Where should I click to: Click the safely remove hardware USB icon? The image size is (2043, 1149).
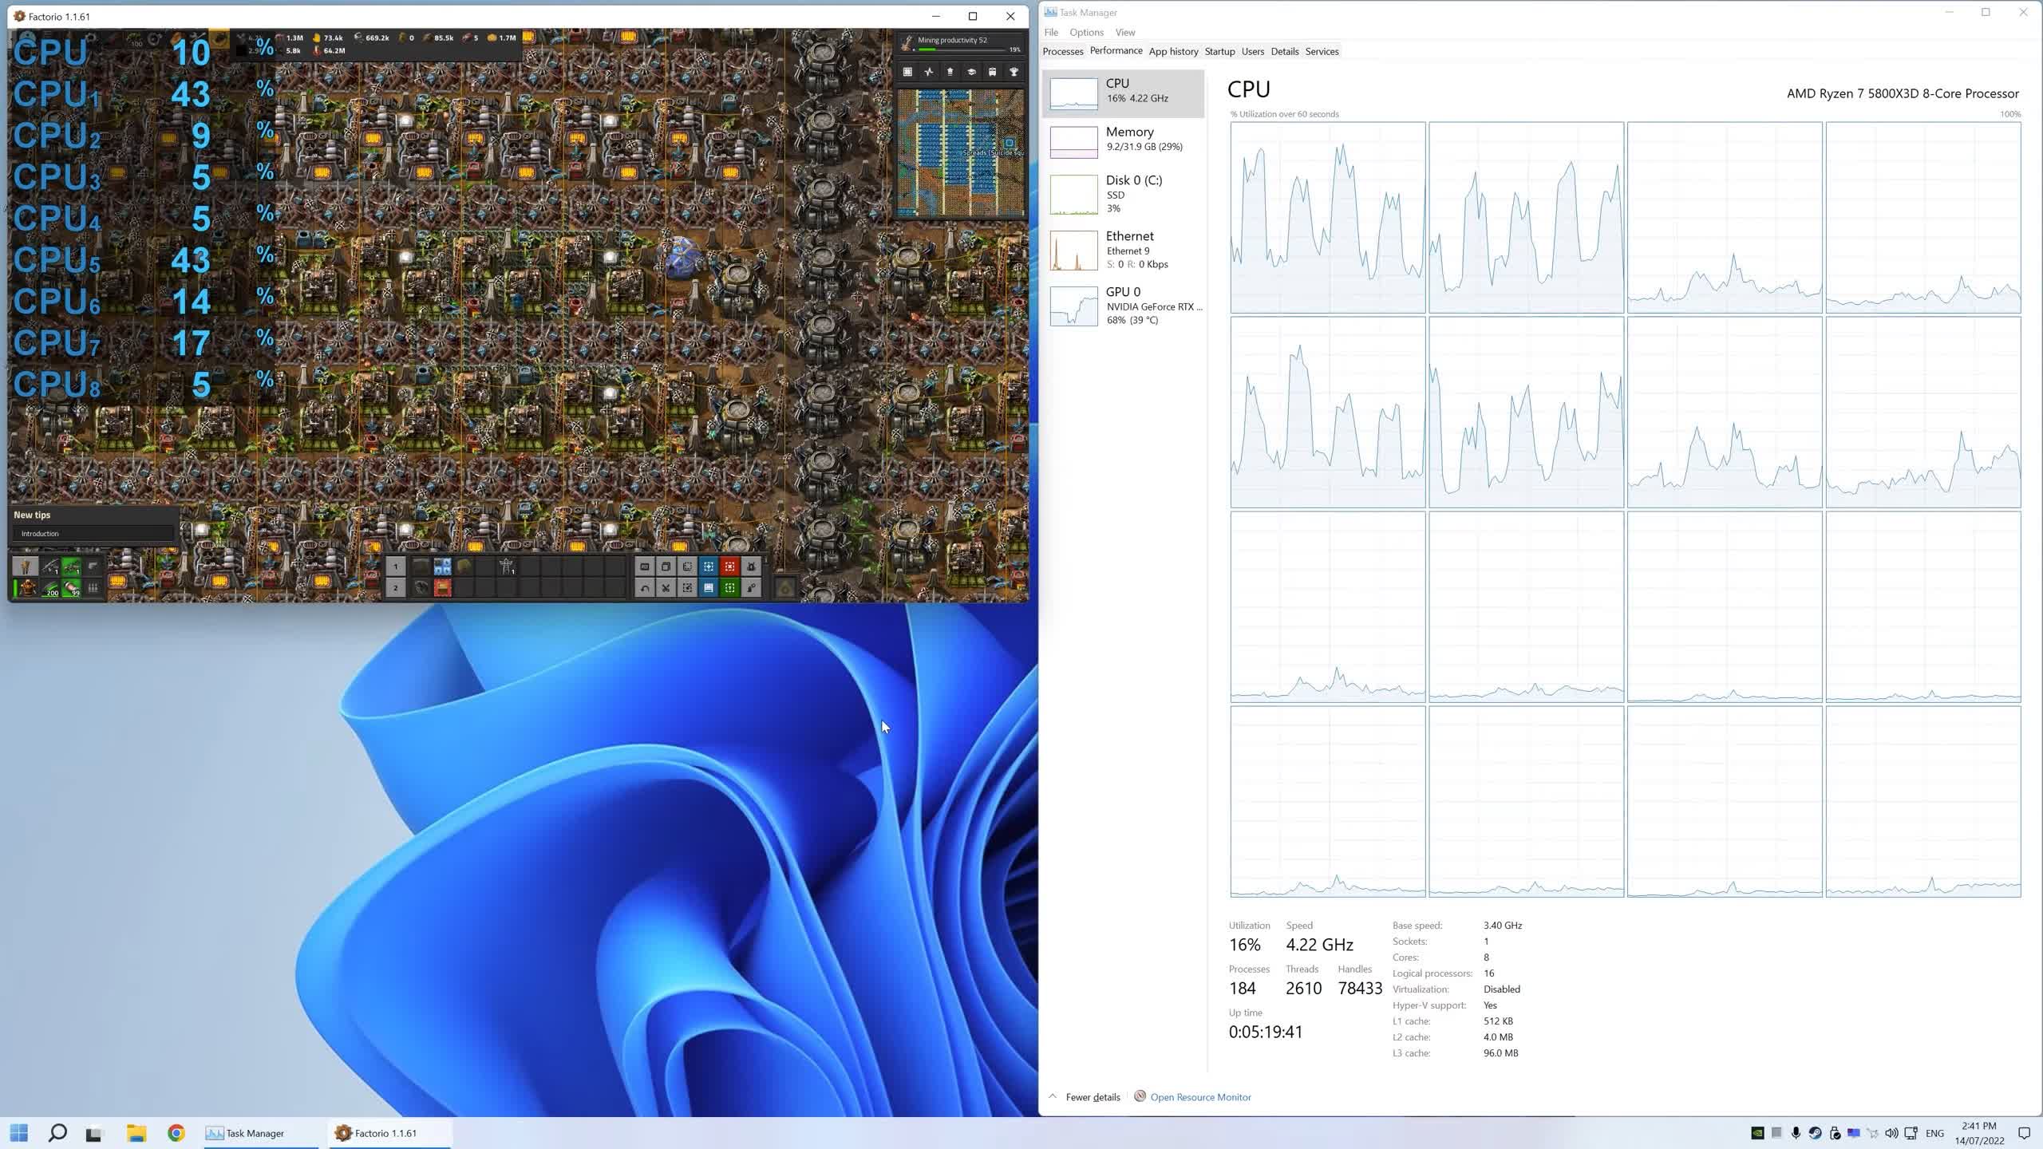[x=1835, y=1133]
